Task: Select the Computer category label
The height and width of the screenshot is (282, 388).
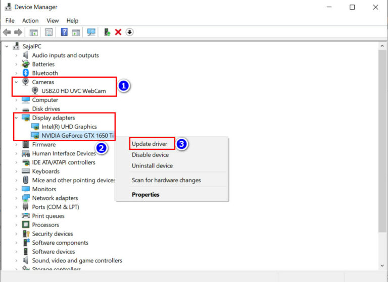Action: click(x=45, y=100)
